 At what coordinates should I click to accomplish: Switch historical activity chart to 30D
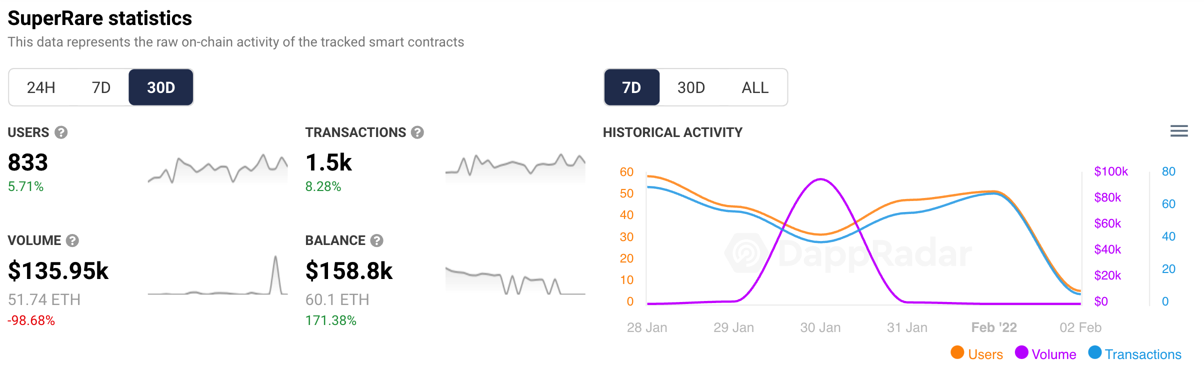(x=691, y=87)
